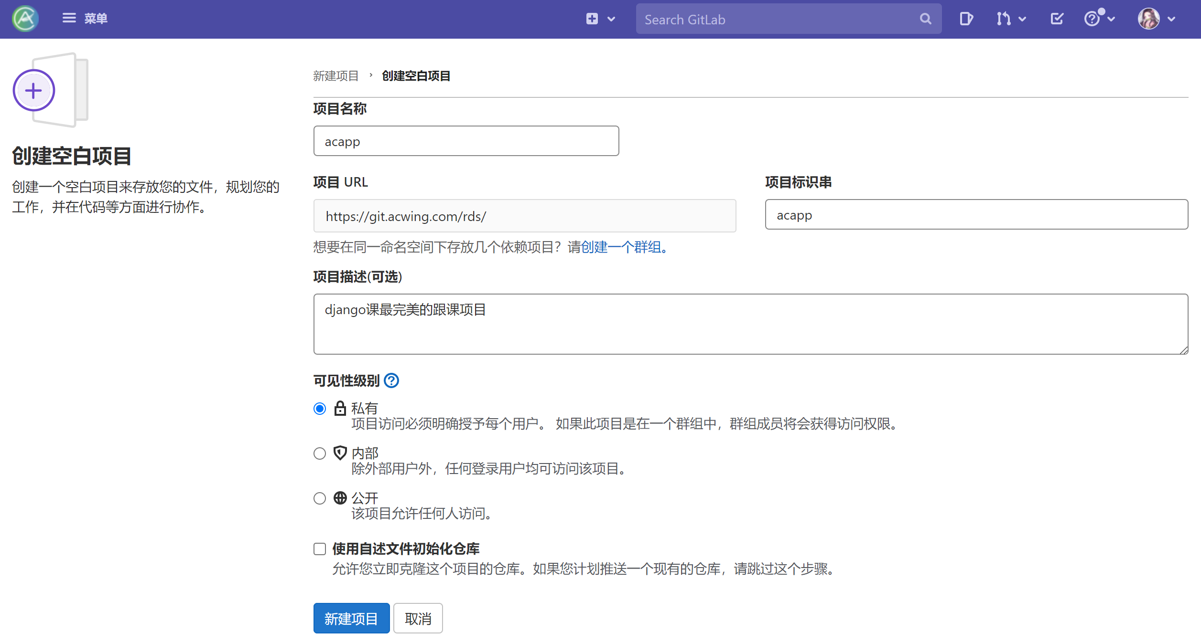Go to 新建项目 breadcrumb link

(x=335, y=76)
